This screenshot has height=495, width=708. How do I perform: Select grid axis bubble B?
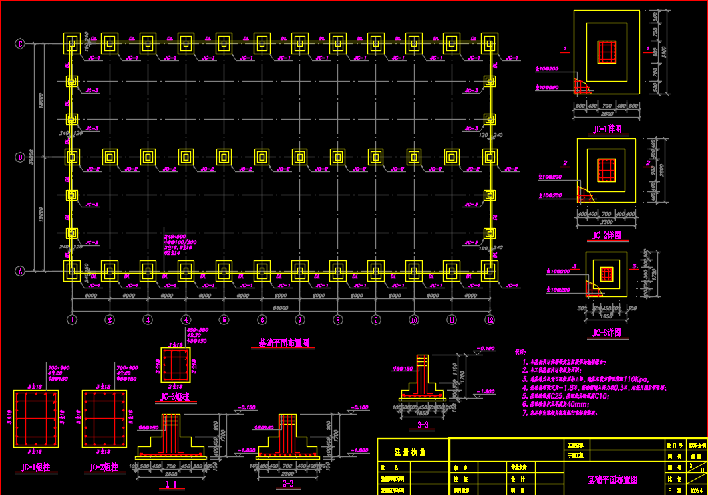20,157
